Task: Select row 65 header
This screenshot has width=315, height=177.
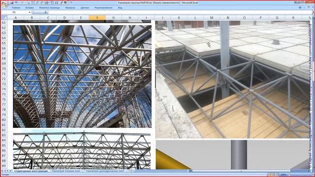Action: click(x=4, y=43)
